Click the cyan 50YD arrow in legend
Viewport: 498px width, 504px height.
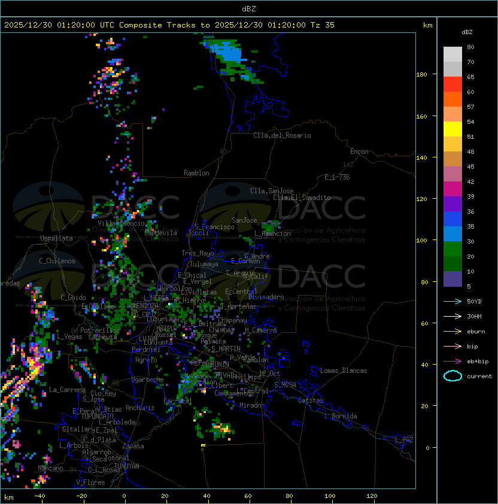coord(453,302)
